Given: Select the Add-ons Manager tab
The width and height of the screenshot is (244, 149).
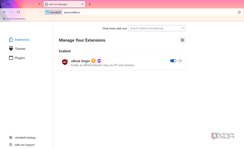Looking at the screenshot, I should pos(64,4).
